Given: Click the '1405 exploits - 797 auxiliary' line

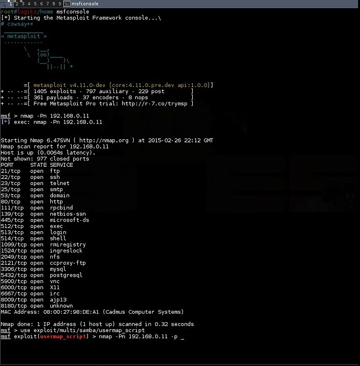Looking at the screenshot, I should (97, 91).
